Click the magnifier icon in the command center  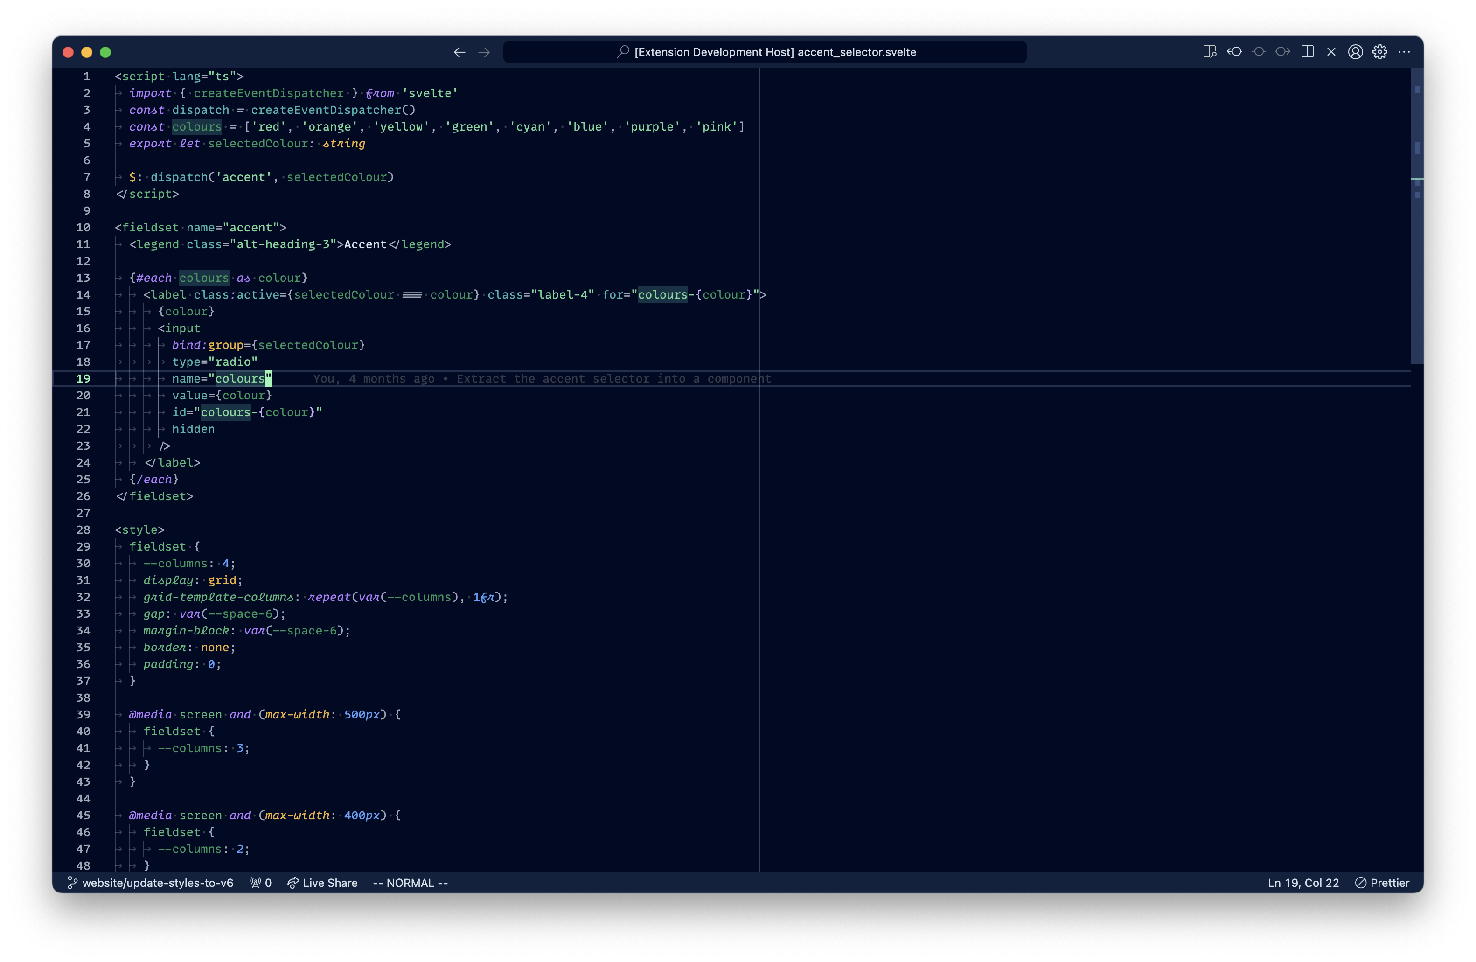coord(623,51)
